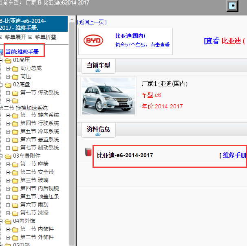
Task: Expand the 第二节 外饰件 node
Action: tap(8, 237)
